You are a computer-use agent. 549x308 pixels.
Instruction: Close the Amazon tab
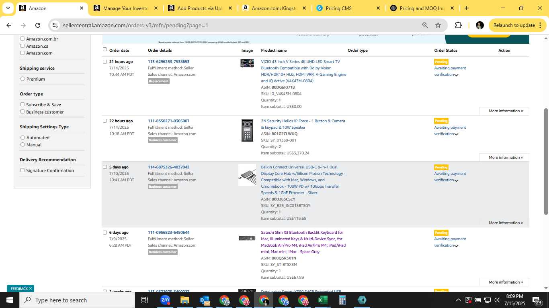tap(82, 8)
